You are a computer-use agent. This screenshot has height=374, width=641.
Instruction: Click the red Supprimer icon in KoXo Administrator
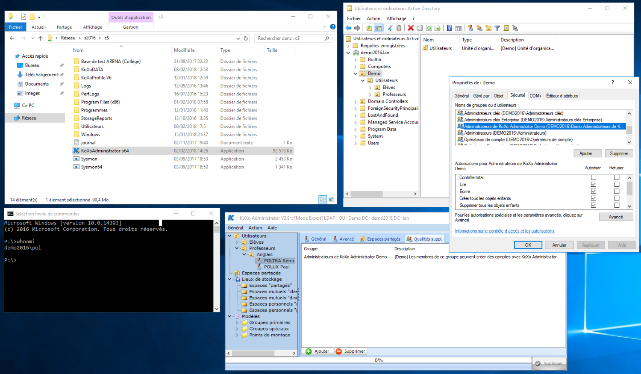tap(339, 351)
